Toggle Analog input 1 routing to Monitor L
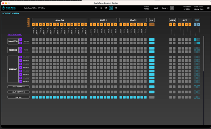The image size is (211, 129). point(33,39)
